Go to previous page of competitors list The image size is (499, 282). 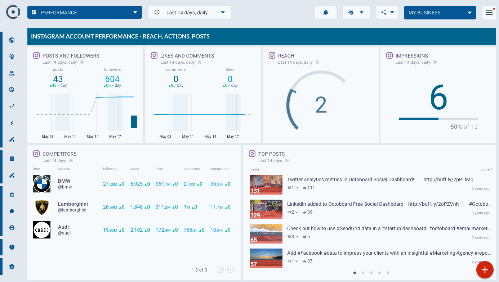point(221,270)
